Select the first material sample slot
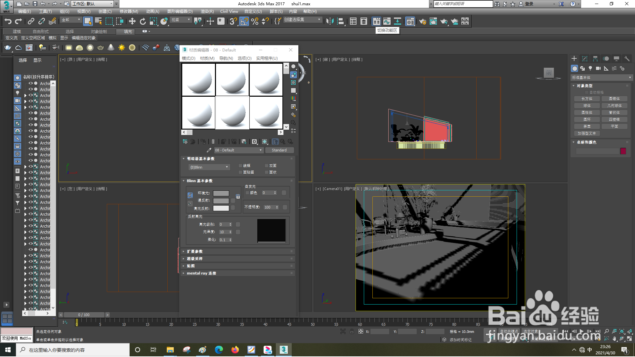This screenshot has width=635, height=357. tap(198, 80)
